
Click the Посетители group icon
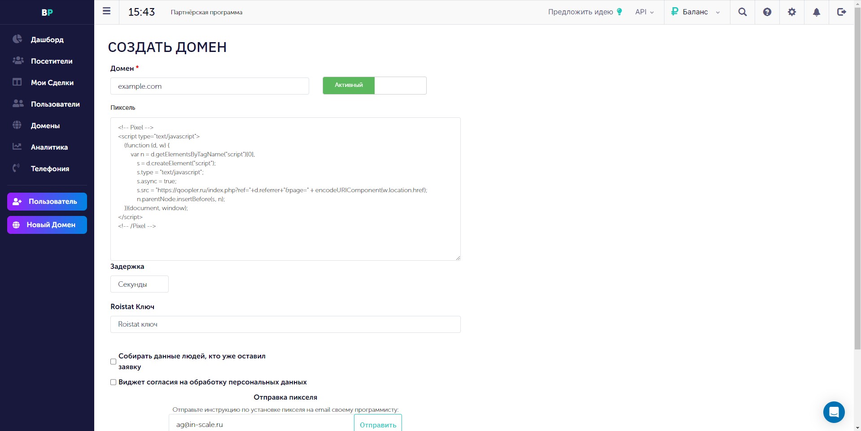(x=18, y=60)
